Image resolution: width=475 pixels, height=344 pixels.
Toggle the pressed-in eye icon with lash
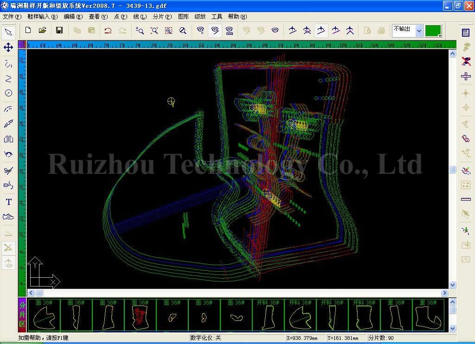click(x=215, y=30)
